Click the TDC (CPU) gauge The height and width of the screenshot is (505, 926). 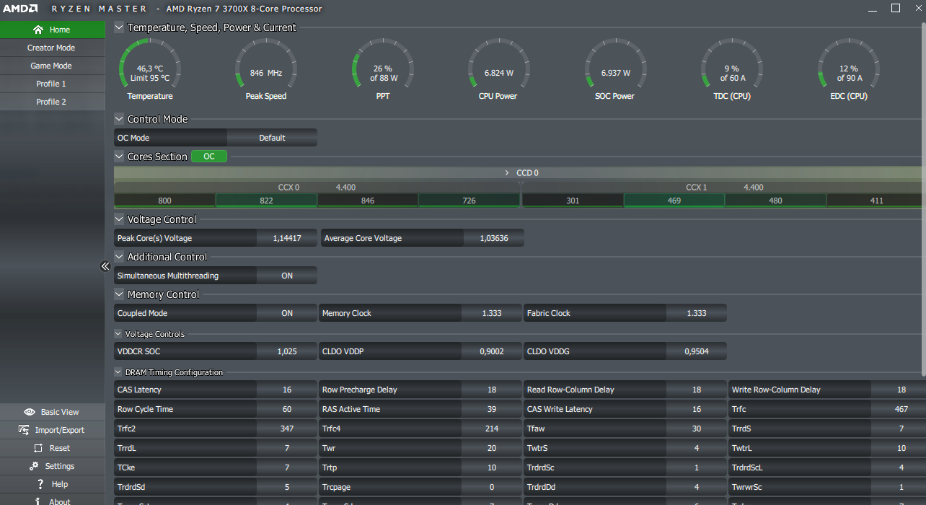coord(732,69)
